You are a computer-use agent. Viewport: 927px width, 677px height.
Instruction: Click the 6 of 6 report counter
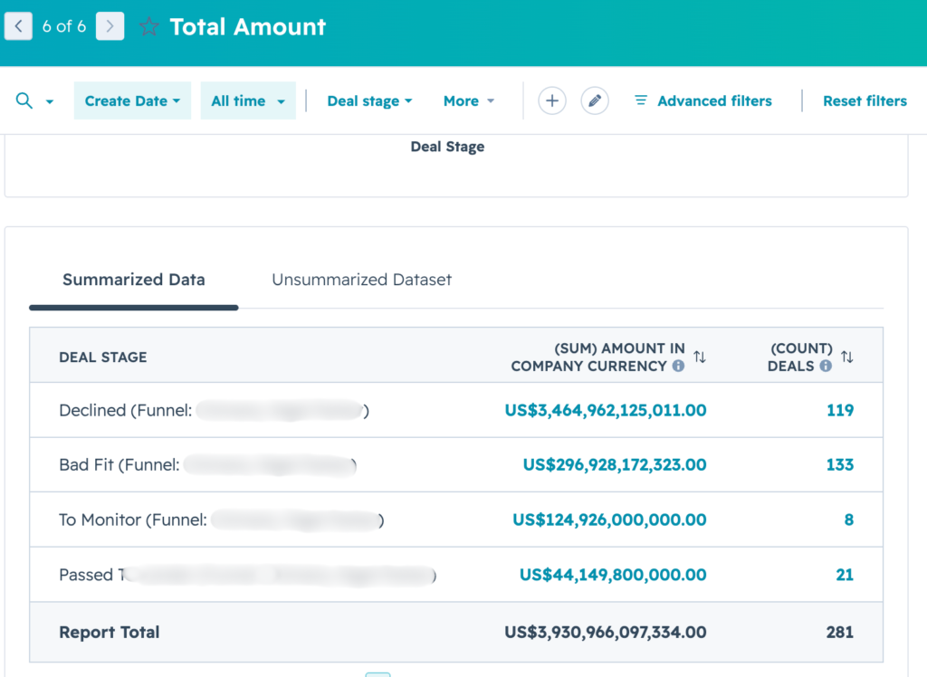[x=64, y=26]
